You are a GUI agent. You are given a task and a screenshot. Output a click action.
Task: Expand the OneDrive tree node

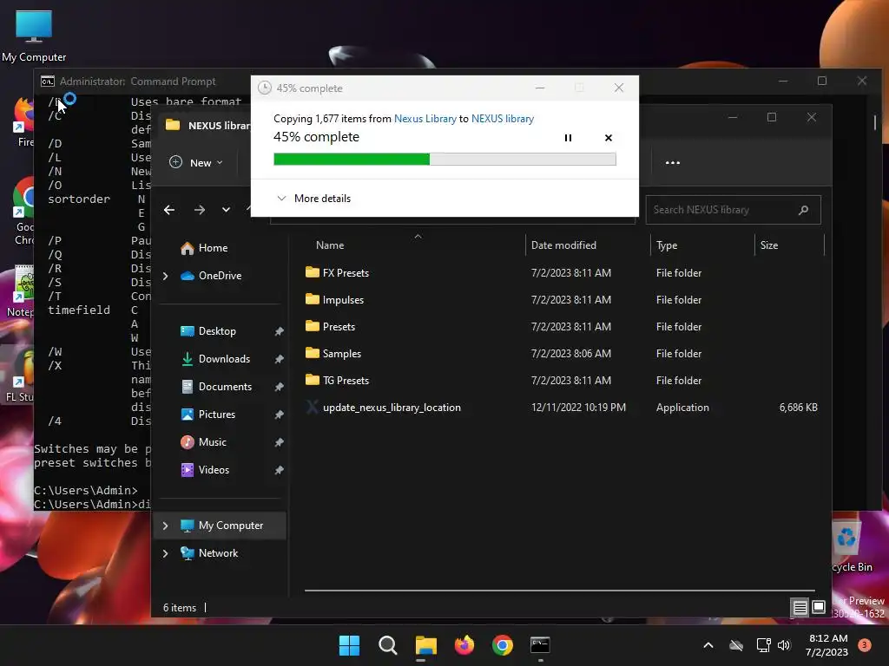tap(166, 276)
